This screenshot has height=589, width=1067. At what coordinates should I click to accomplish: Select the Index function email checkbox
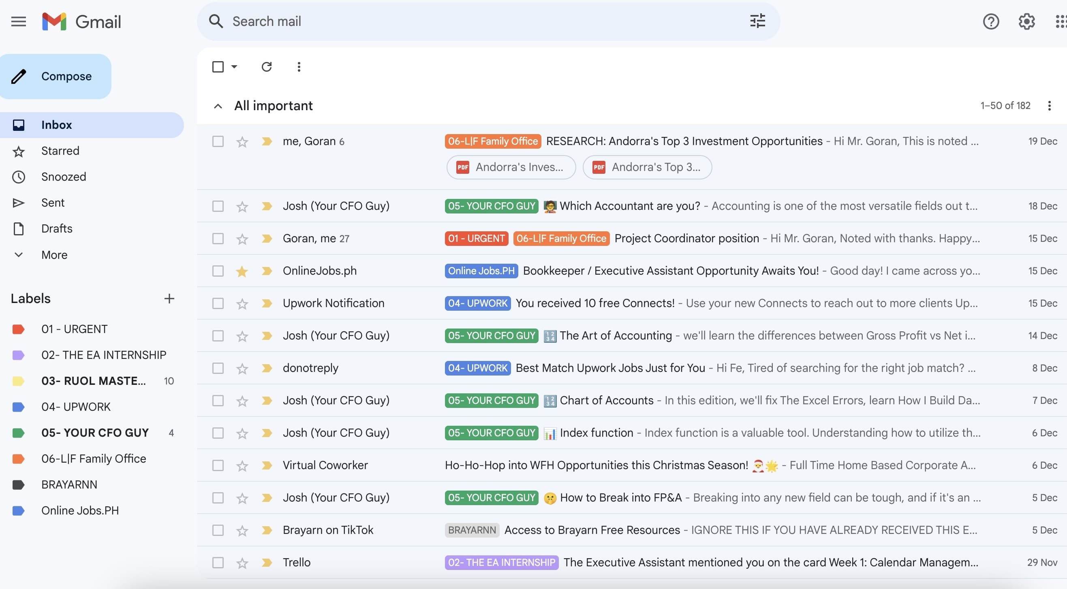(x=218, y=433)
